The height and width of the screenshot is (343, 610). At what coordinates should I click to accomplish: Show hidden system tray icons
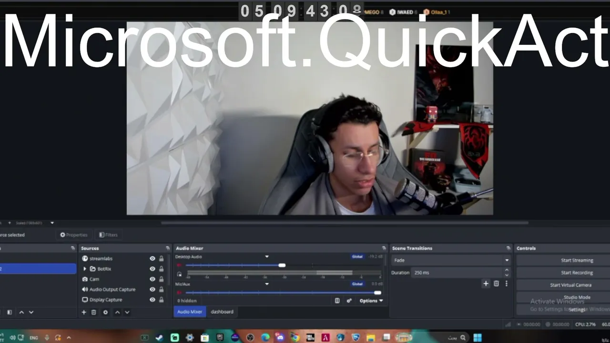[69, 338]
